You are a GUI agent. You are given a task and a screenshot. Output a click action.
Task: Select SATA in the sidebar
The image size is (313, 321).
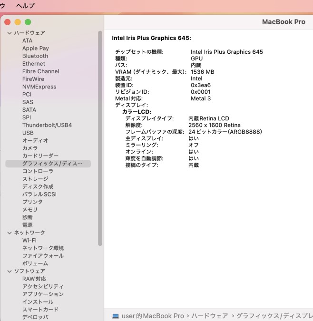29,110
